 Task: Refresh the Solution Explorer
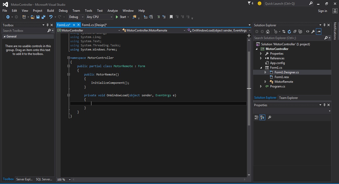click(289, 31)
